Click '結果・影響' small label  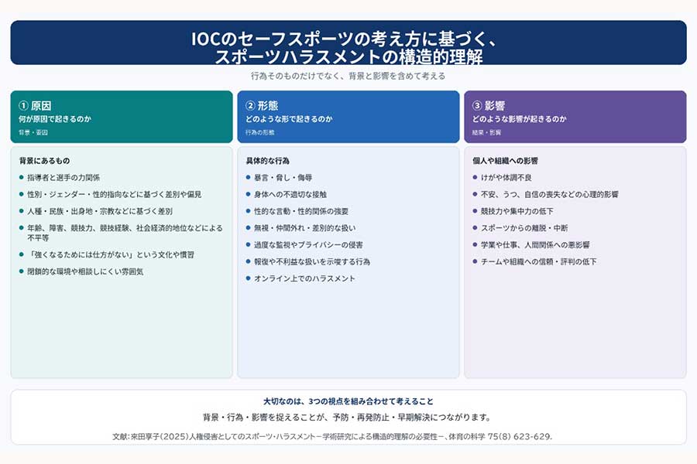(486, 132)
